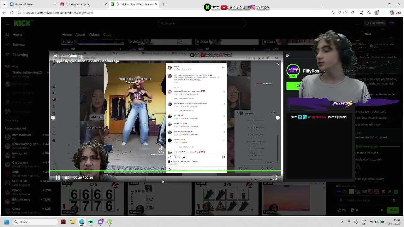Go back in the browser
Image resolution: width=404 pixels, height=227 pixels.
[4, 13]
